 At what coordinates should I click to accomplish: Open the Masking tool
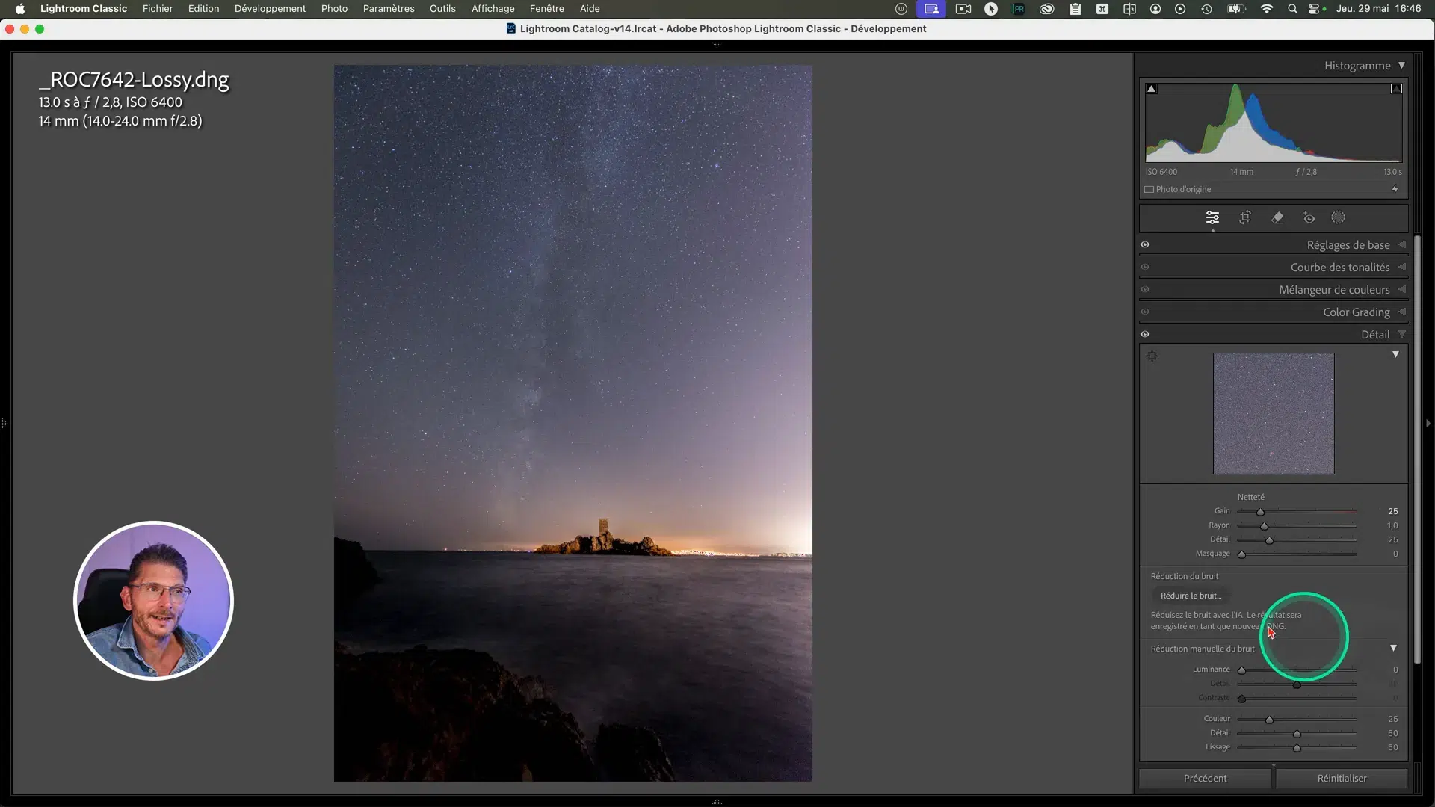[1338, 217]
